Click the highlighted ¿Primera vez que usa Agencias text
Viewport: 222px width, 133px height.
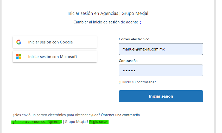[x=37, y=122]
